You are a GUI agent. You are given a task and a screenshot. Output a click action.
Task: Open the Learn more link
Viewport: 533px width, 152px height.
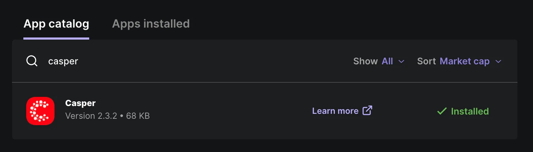click(335, 111)
